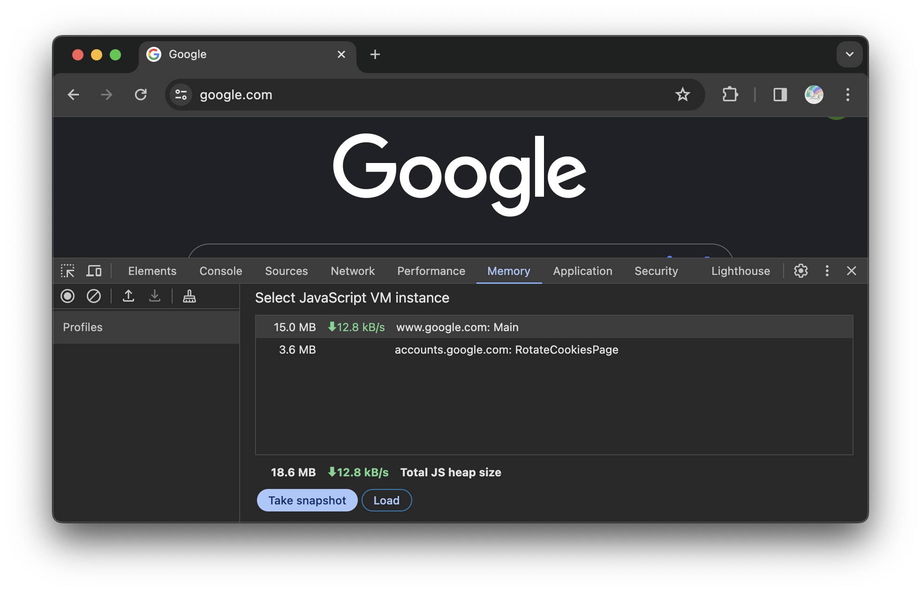Switch to the Security tab
The image size is (921, 592).
pos(656,271)
